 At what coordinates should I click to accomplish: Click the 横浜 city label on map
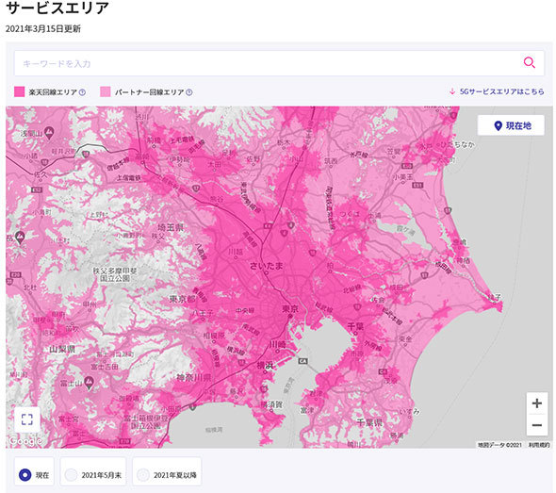265,366
